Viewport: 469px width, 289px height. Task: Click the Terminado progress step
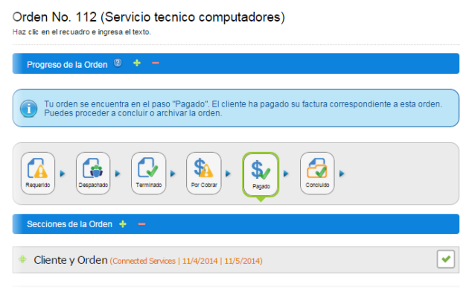[148, 174]
